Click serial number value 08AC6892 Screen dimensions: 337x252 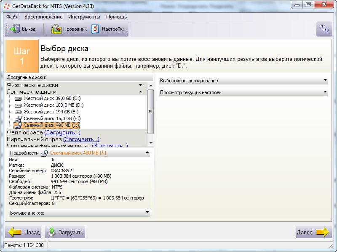click(62, 171)
